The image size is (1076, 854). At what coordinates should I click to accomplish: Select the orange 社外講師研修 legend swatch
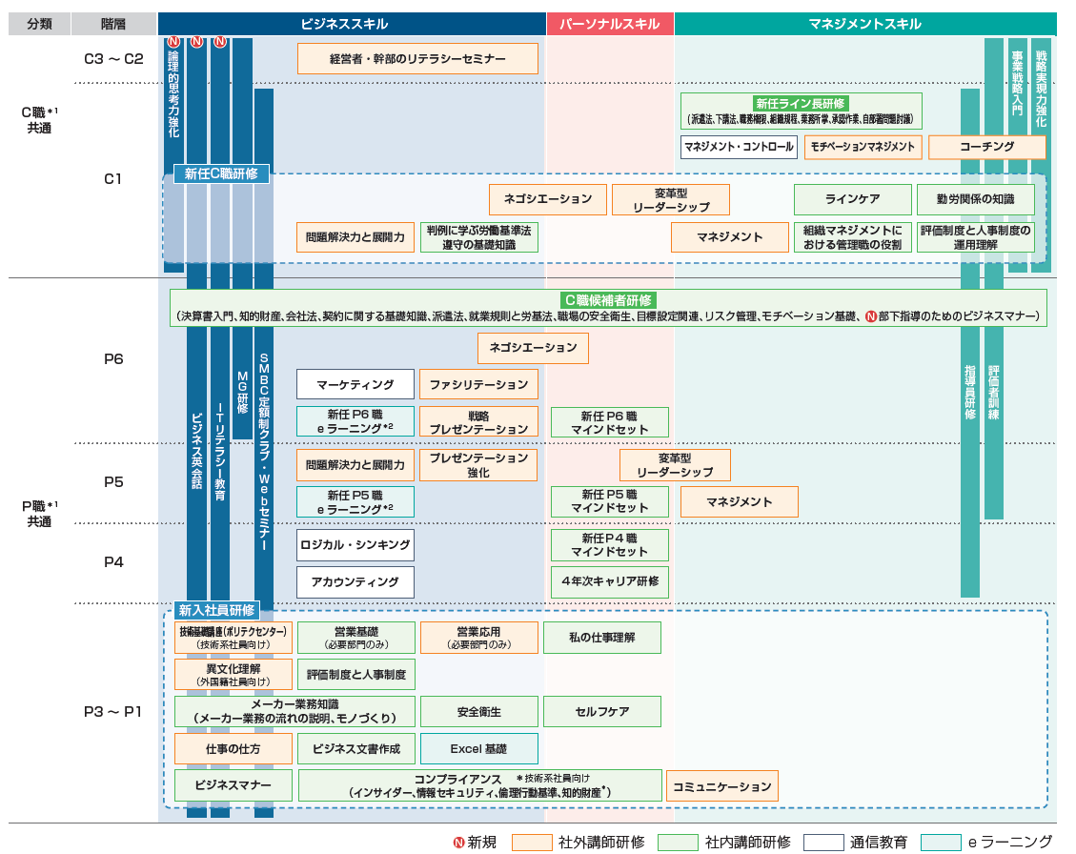532,843
